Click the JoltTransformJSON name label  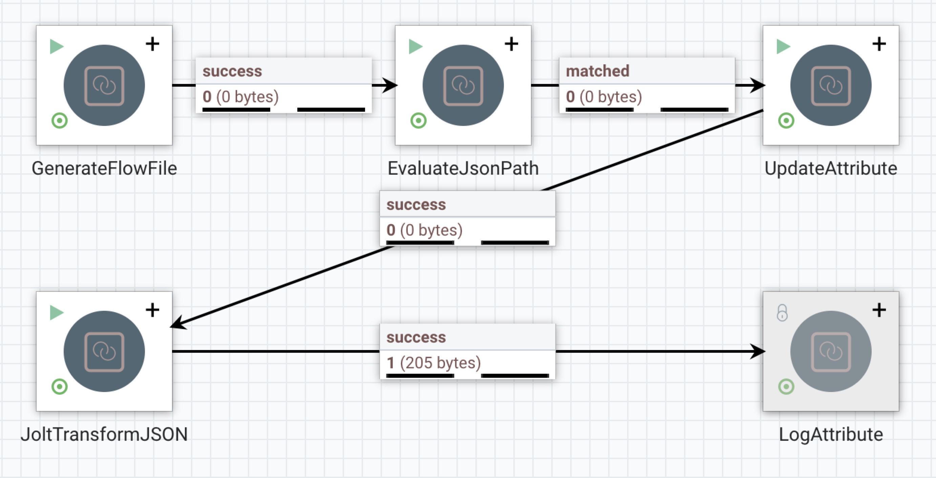[x=104, y=434]
